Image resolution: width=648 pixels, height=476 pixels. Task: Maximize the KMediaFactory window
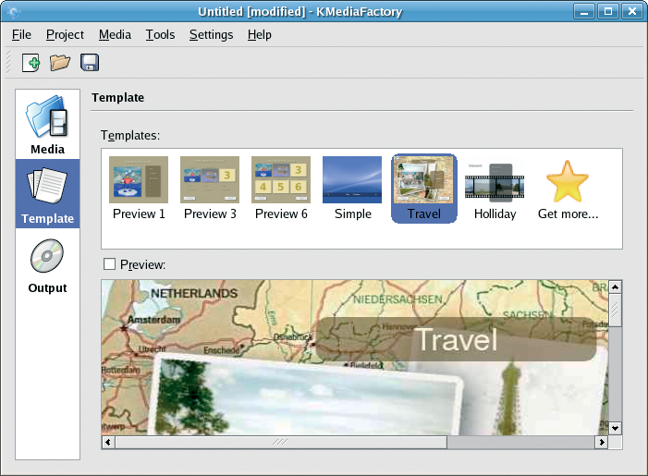tap(608, 11)
